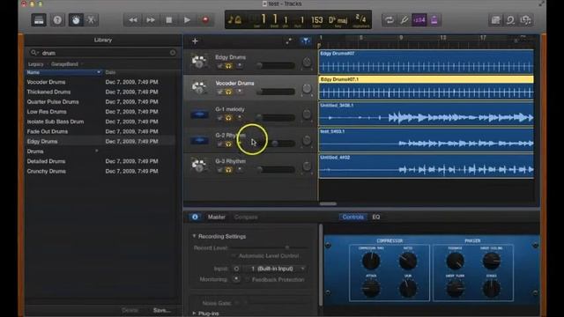Click the G-1 melody track instrument icon
Screen dimensions: 564x317
199,114
